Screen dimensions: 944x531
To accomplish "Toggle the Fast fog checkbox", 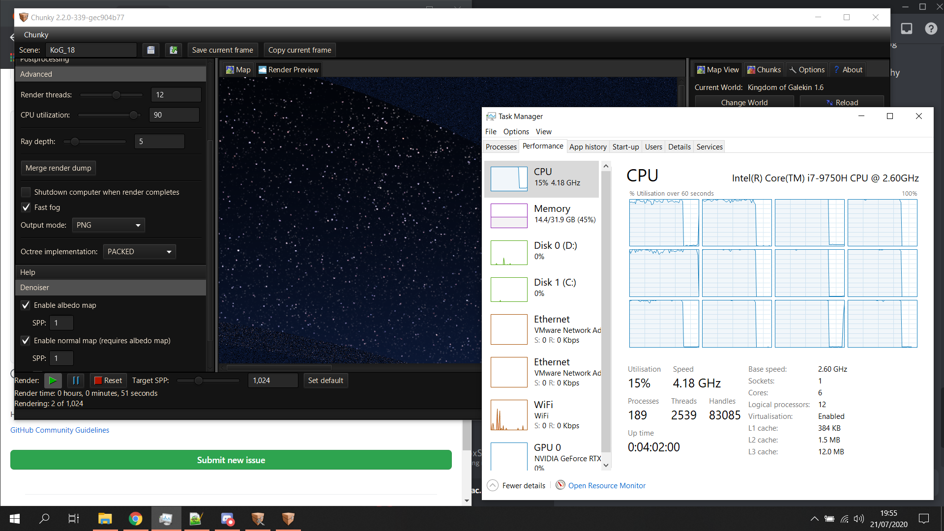I will point(26,207).
